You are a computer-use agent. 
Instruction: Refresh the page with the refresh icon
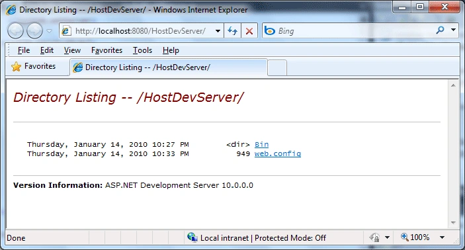233,31
